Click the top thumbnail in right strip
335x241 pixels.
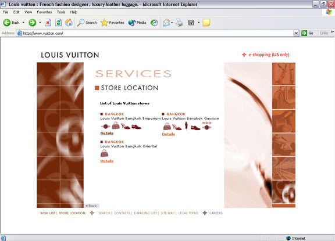283,74
